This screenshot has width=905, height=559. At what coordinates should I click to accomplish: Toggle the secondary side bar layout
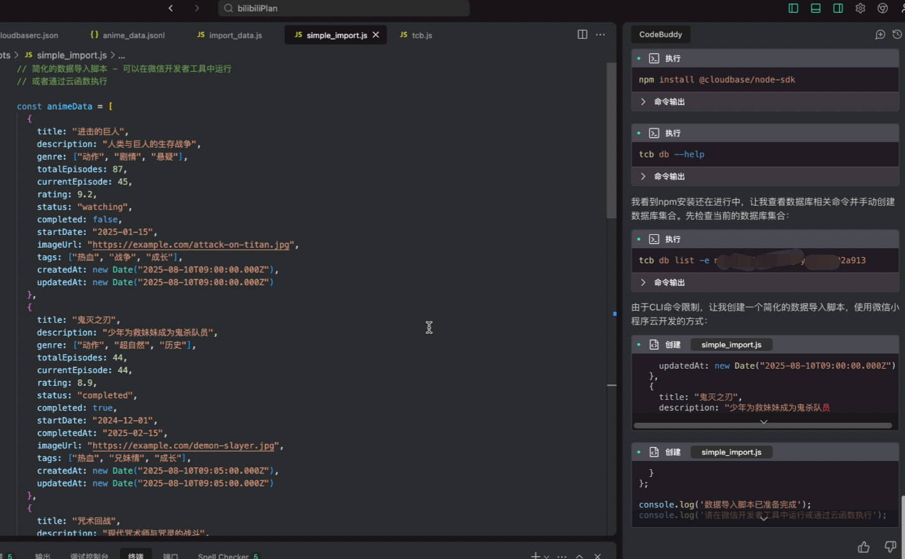[x=838, y=8]
